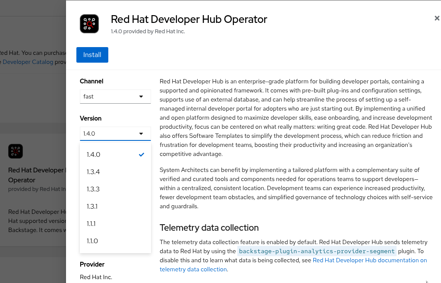Open the Developer Catalog link in background
Screen dimensions: 441x283
[28, 62]
